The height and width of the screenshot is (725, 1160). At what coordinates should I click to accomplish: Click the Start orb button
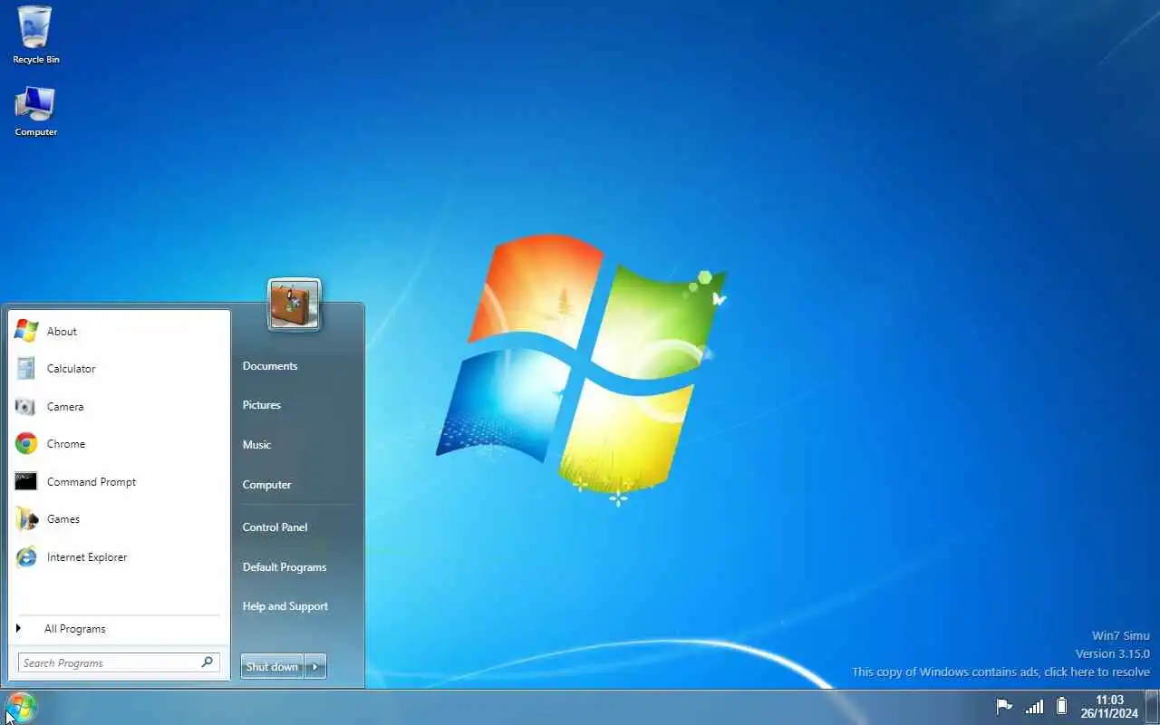click(20, 707)
